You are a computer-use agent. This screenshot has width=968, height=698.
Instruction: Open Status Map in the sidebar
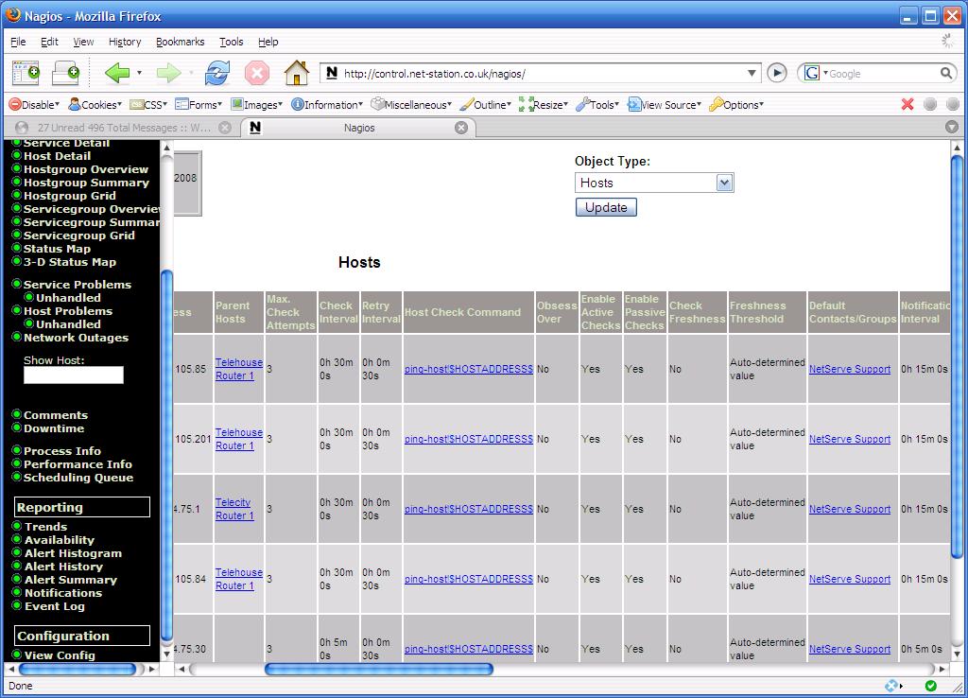tap(57, 249)
